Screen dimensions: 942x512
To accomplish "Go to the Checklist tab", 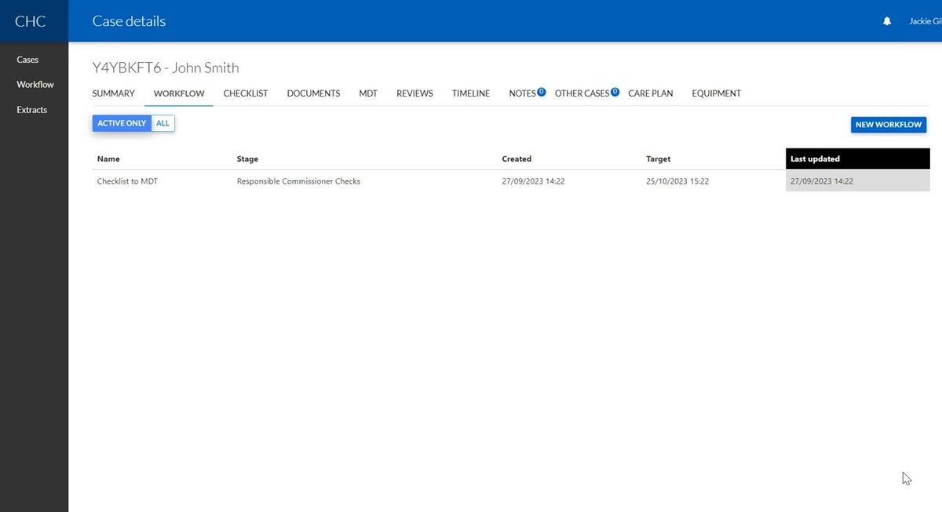I will pyautogui.click(x=246, y=93).
